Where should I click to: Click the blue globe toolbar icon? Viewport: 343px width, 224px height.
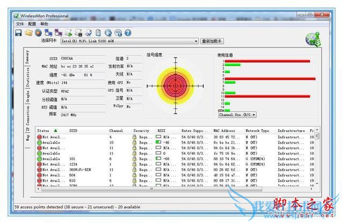click(x=108, y=33)
